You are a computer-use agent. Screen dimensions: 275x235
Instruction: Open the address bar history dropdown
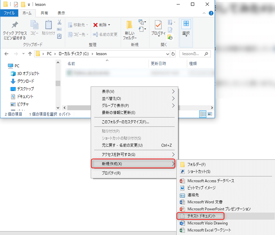(167, 54)
